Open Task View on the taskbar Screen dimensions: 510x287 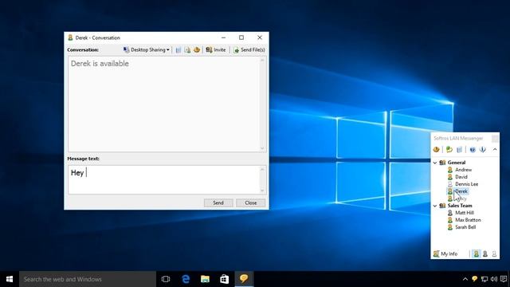166,279
